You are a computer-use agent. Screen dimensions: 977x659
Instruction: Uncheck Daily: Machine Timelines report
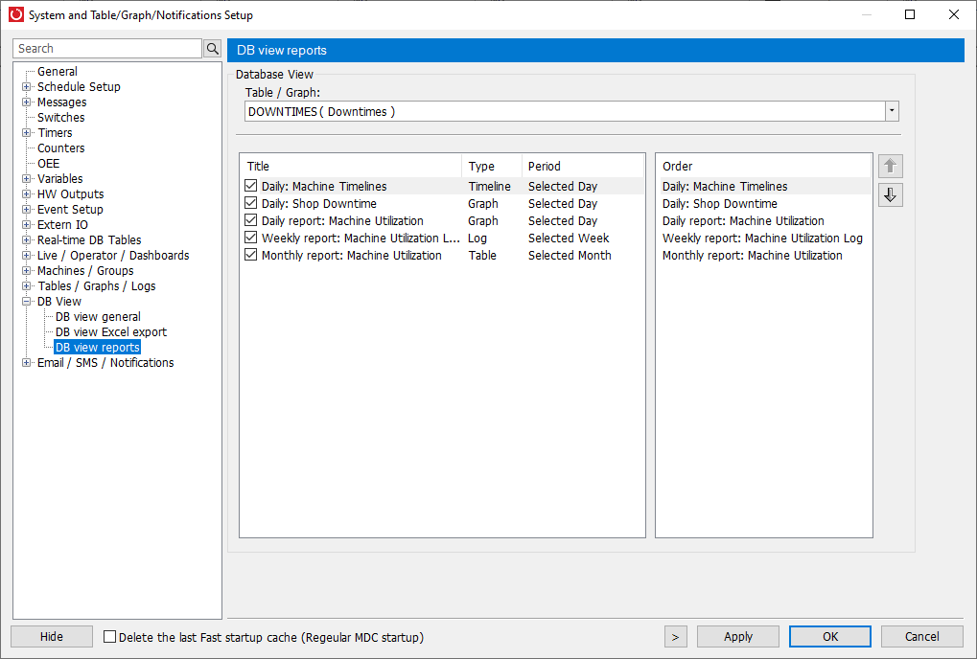coord(251,186)
